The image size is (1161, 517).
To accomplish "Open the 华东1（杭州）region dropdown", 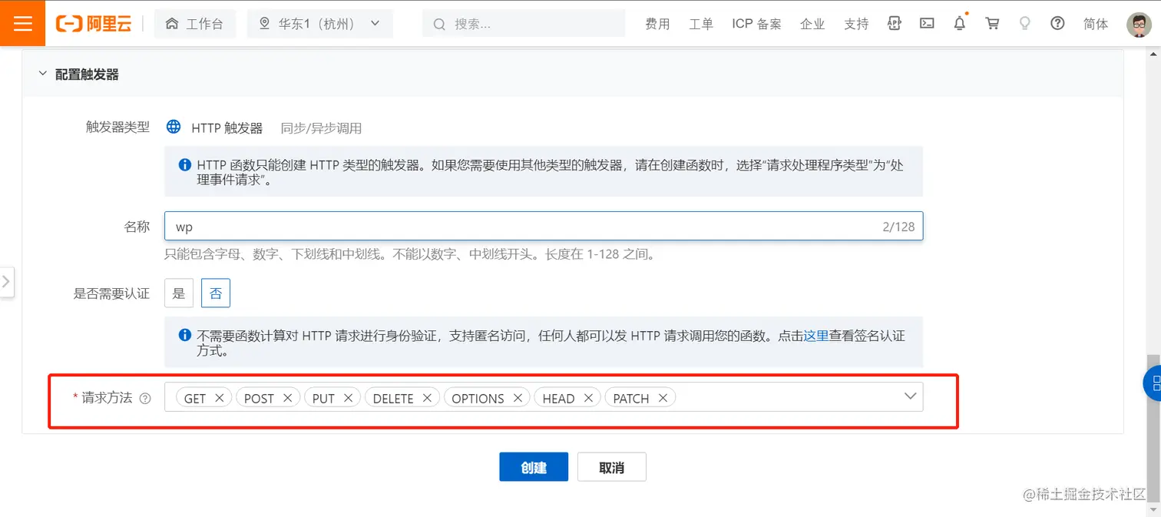I will (320, 24).
